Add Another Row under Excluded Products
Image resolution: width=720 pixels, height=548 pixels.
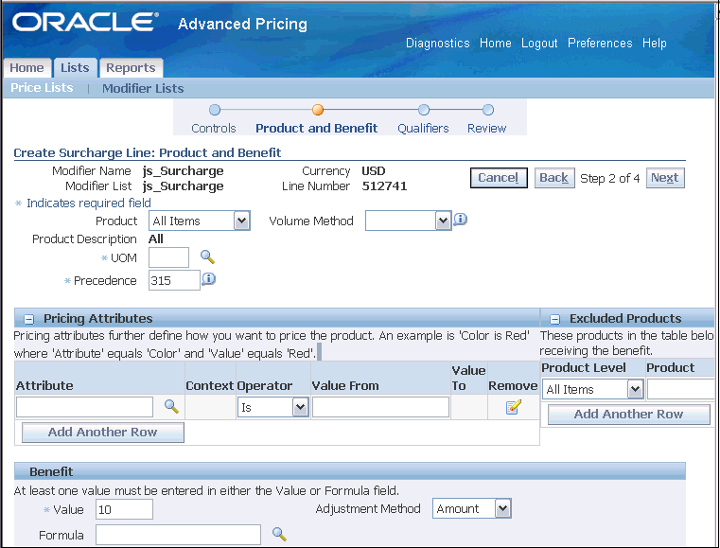[628, 415]
